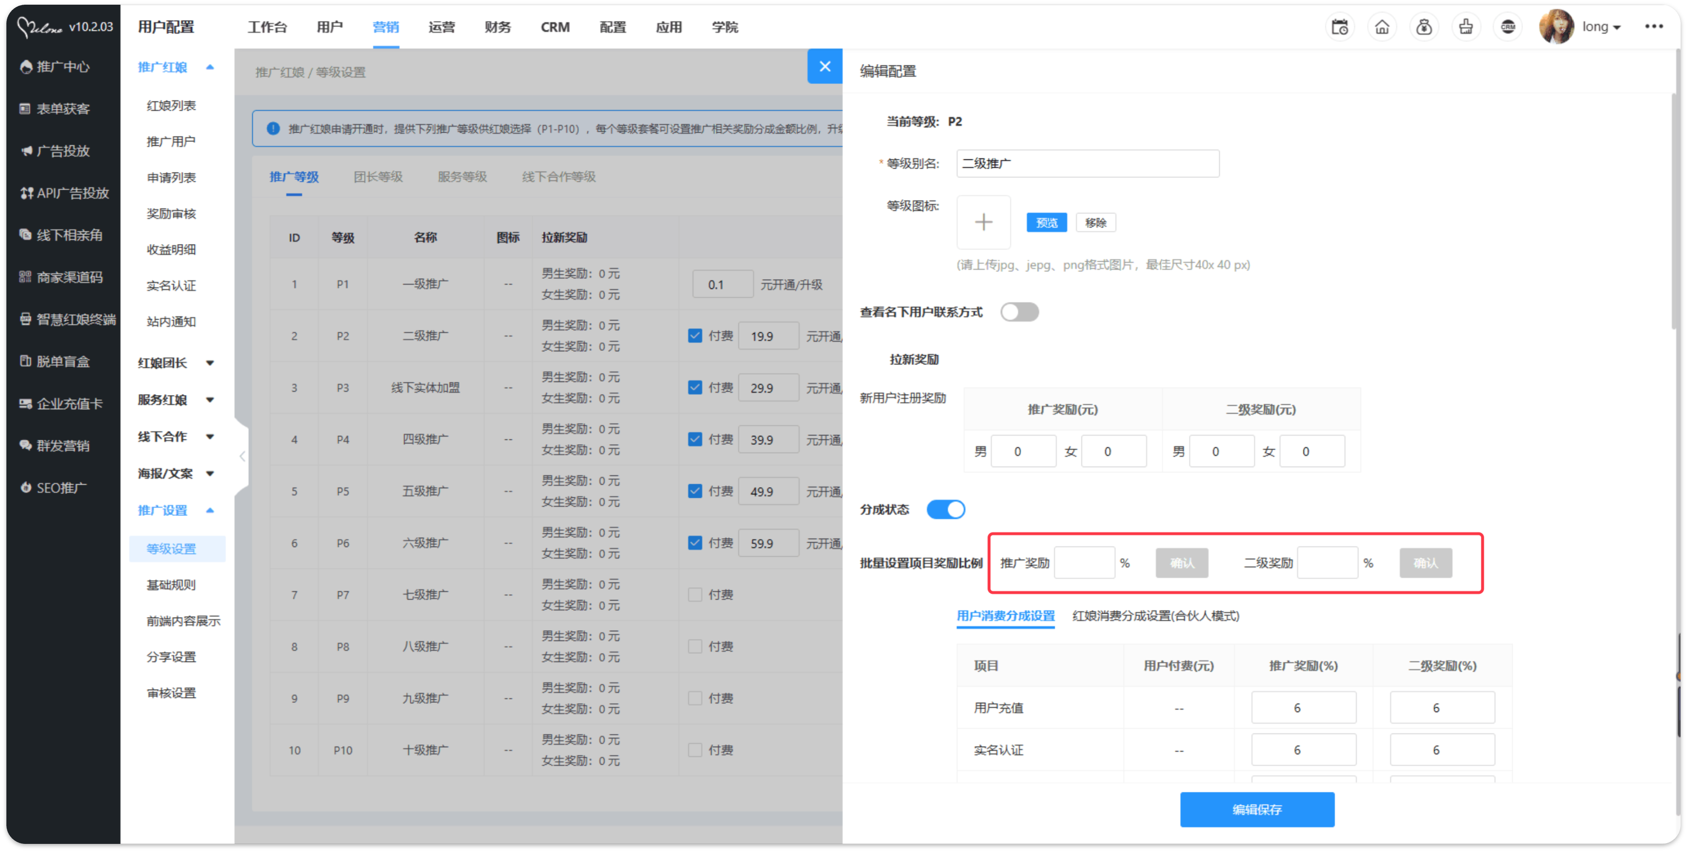The image size is (1687, 852).
Task: Expand the 红娘团长 sidebar group
Action: coord(176,363)
